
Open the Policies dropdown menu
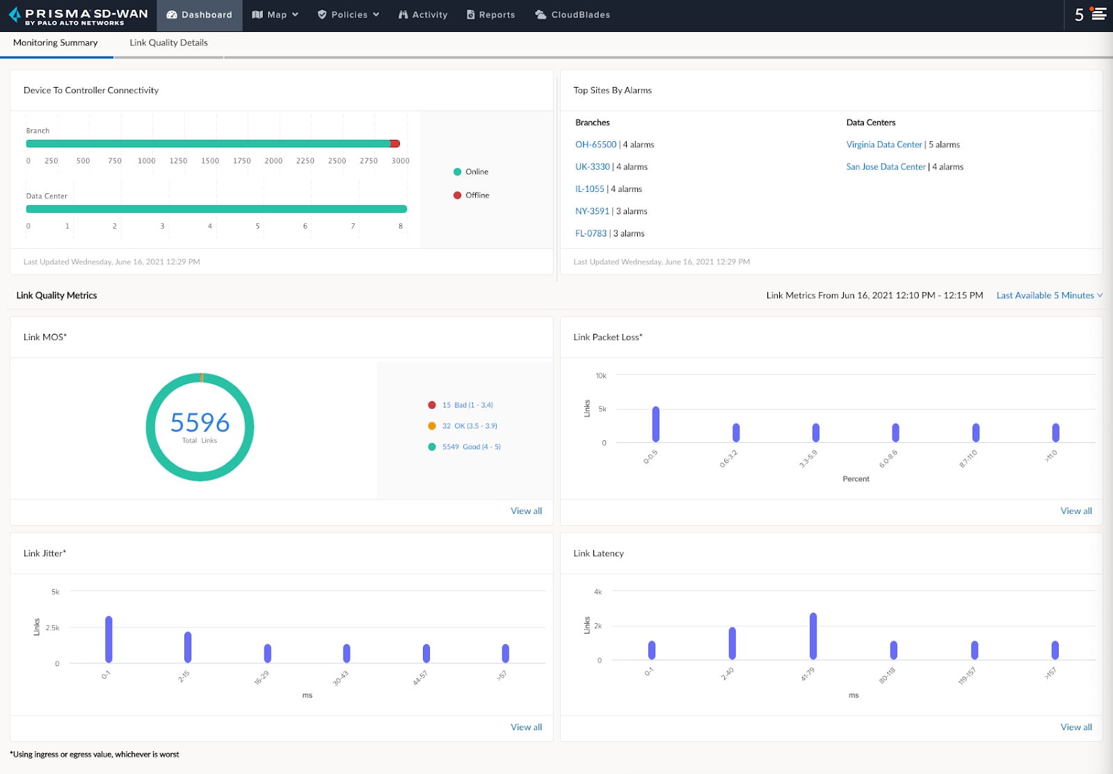(x=376, y=15)
